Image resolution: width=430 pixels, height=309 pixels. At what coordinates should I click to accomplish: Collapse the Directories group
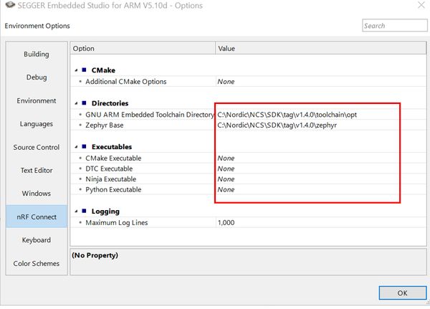tap(76, 103)
